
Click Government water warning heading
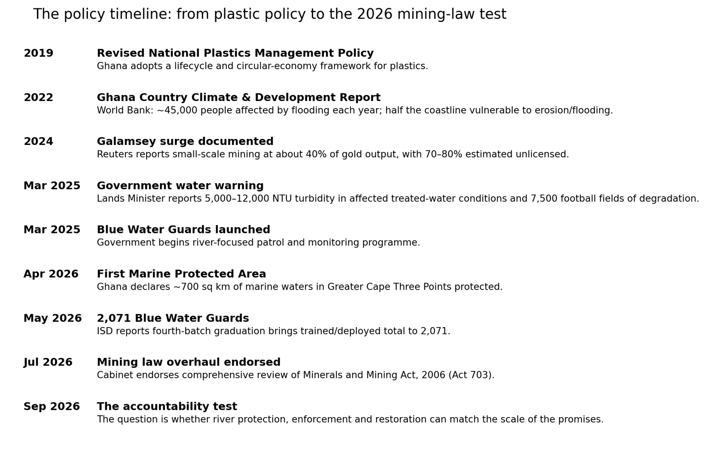click(x=180, y=186)
